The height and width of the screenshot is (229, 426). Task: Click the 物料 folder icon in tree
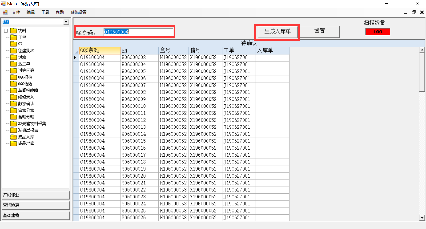coord(14,31)
